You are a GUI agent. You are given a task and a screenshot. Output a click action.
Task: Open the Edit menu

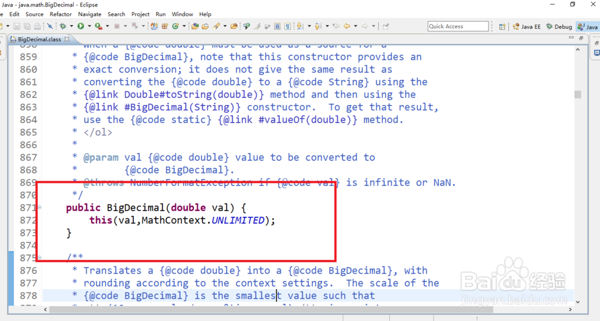coord(14,14)
